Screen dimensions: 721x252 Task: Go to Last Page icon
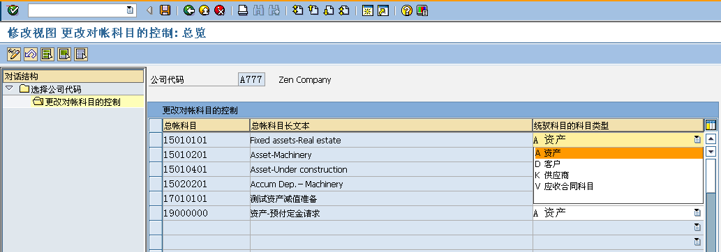(344, 10)
